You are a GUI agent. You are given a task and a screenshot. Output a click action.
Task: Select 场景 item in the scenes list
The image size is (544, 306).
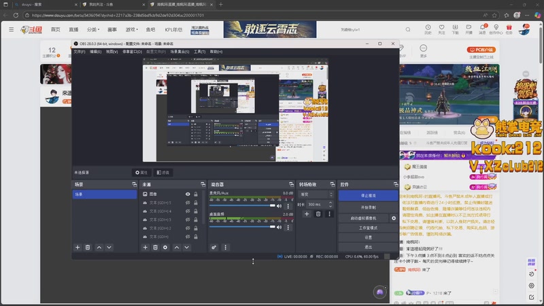[x=105, y=194]
